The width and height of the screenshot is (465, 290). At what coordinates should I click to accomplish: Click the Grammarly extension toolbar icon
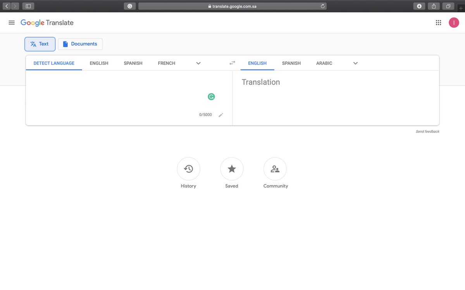point(130,6)
